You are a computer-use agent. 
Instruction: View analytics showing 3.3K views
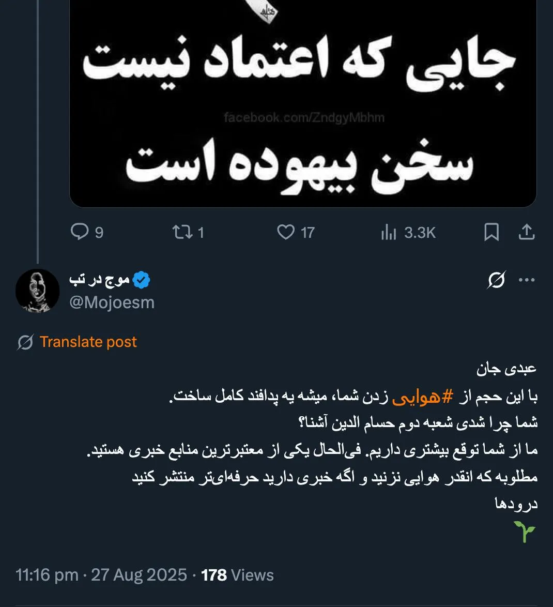(x=390, y=233)
